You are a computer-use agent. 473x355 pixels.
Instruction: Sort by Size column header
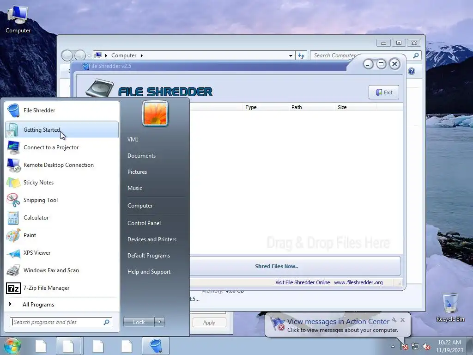pos(355,107)
